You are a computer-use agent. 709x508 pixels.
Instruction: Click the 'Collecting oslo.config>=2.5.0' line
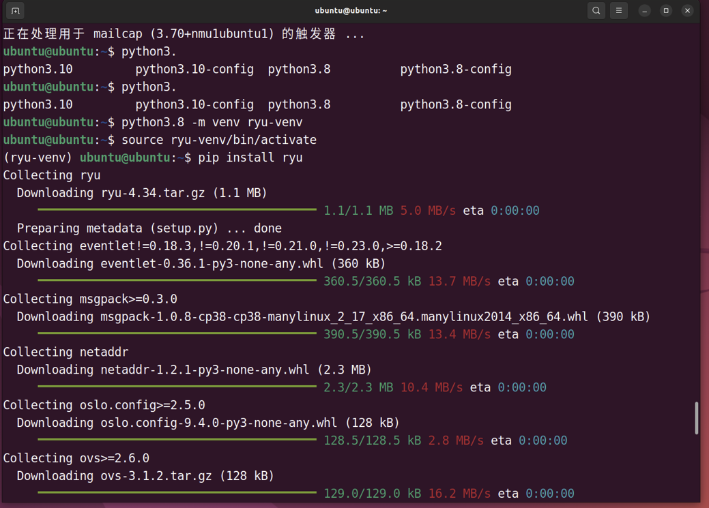[x=104, y=405]
